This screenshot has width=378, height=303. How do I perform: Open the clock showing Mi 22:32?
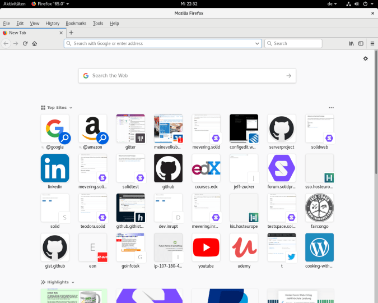(189, 4)
